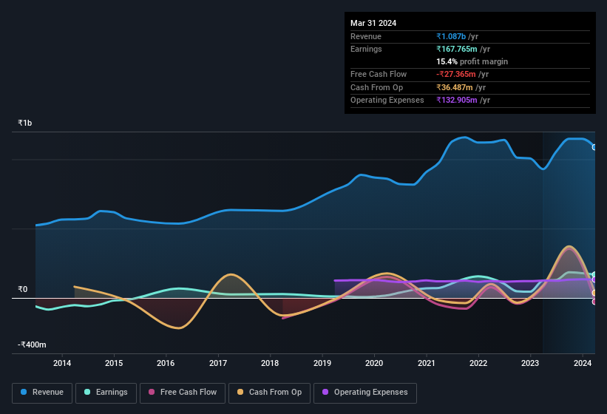
Task: Toggle the Revenue legend button
Action: [x=42, y=393]
